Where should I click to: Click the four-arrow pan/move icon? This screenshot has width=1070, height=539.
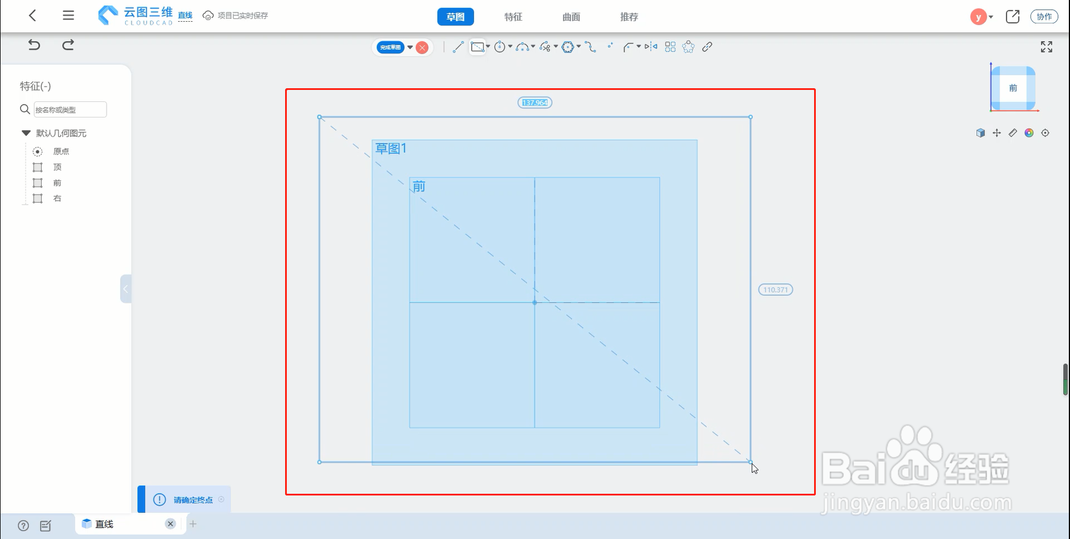997,133
